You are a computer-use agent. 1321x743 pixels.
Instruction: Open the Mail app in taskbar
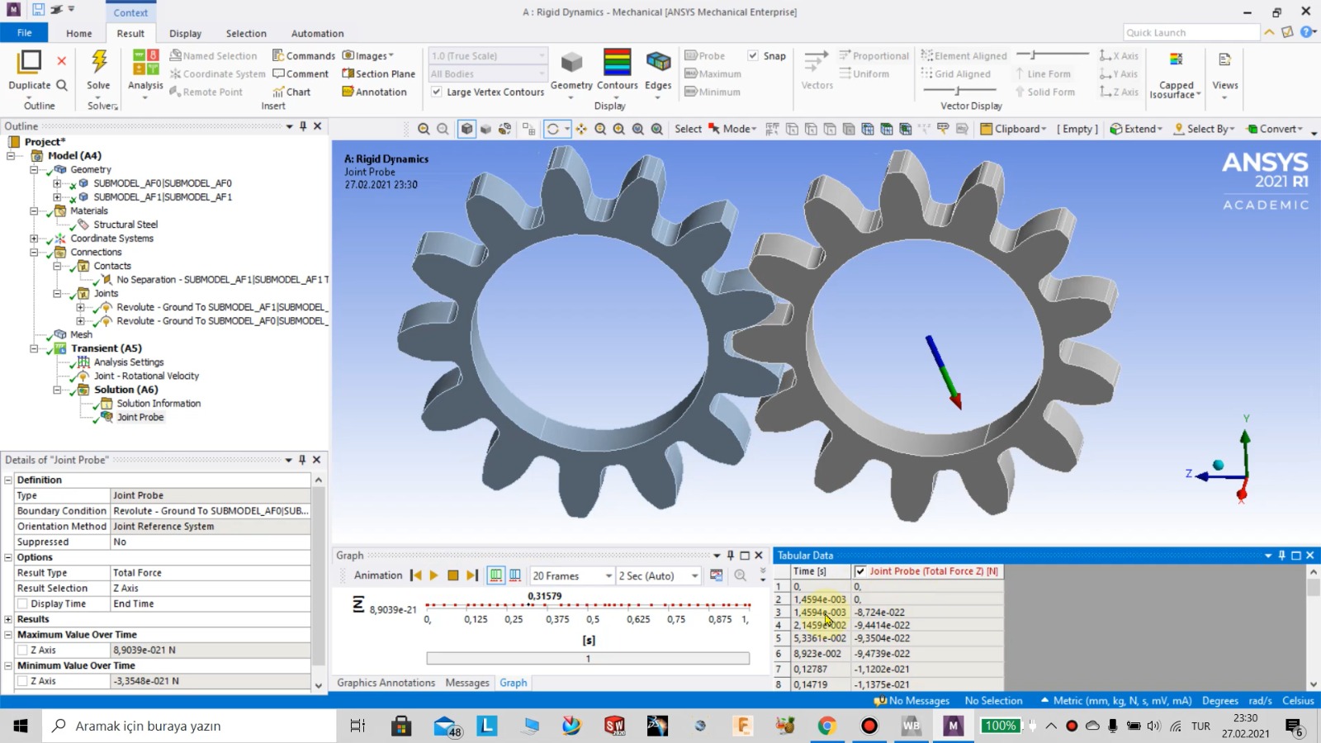(x=447, y=726)
